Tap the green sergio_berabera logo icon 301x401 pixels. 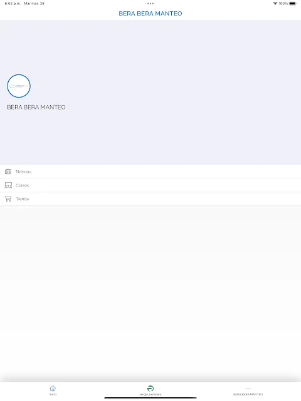click(150, 388)
